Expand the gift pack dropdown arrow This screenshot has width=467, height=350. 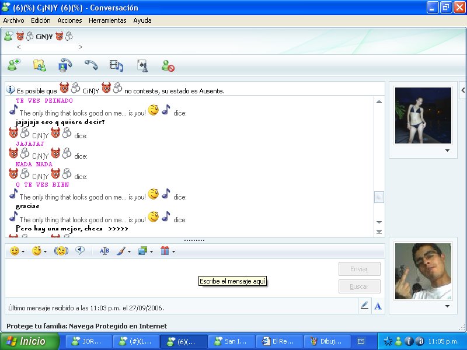[x=173, y=252]
